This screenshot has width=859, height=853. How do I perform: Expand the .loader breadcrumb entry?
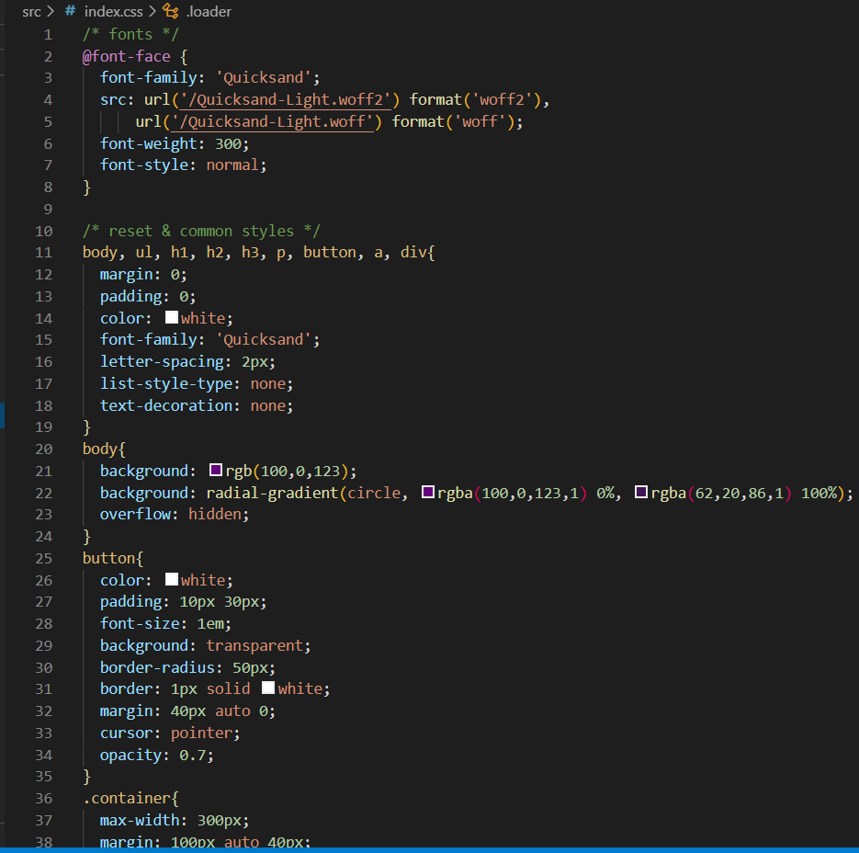tap(209, 12)
